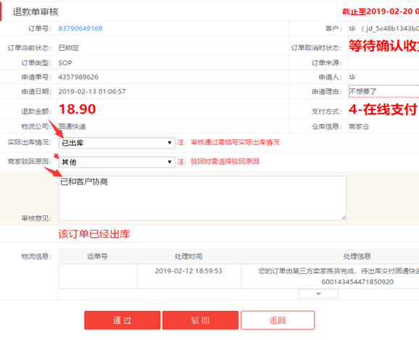Open the 实际出库情况 dropdown showing 已出库

tap(117, 143)
